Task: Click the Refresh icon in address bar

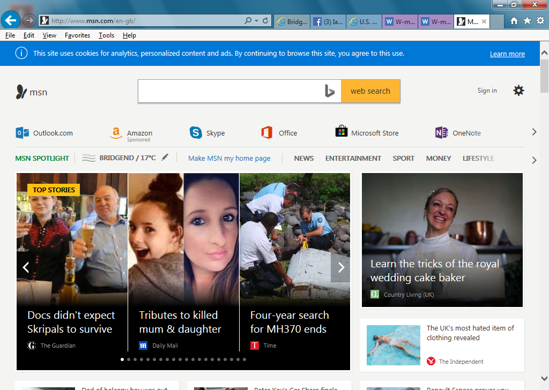Action: (265, 21)
